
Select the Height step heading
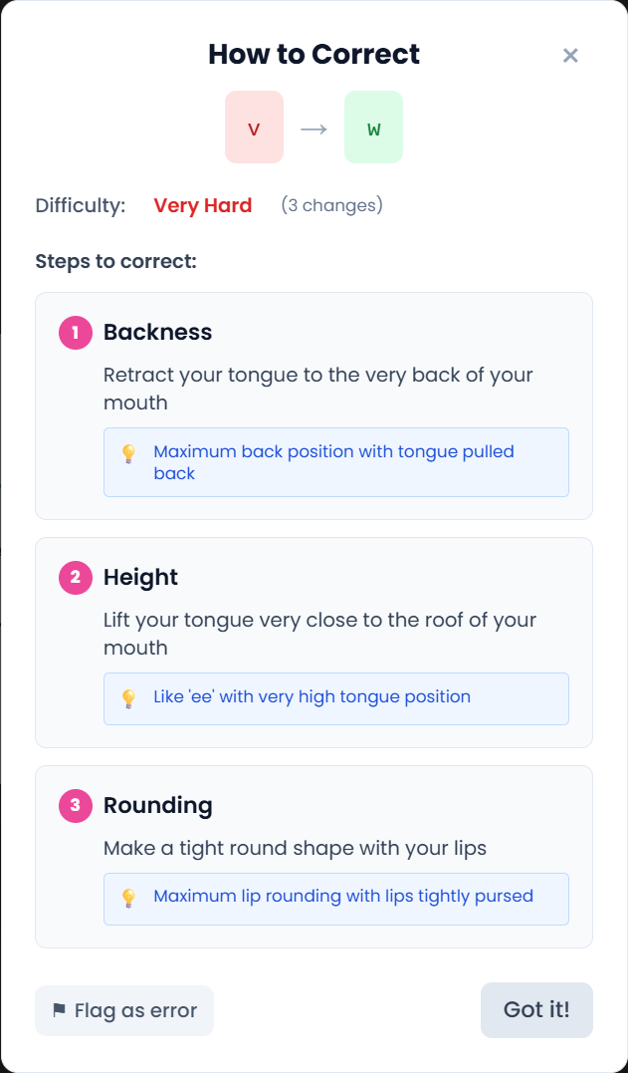click(x=140, y=578)
